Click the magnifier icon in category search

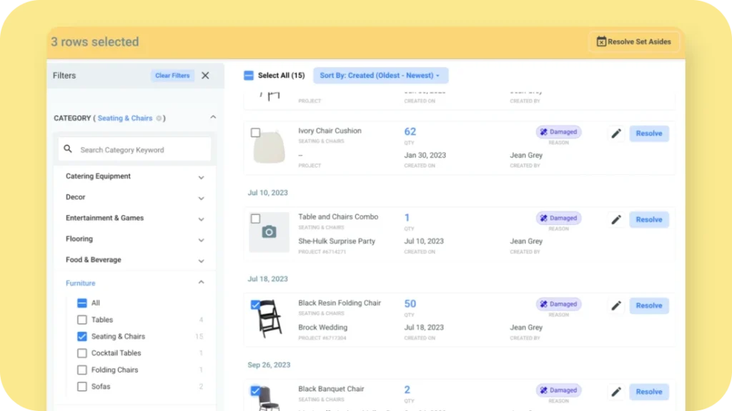click(x=68, y=148)
